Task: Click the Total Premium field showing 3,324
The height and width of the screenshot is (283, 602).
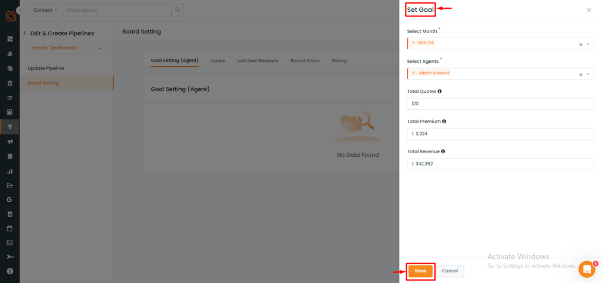Action: click(x=501, y=134)
